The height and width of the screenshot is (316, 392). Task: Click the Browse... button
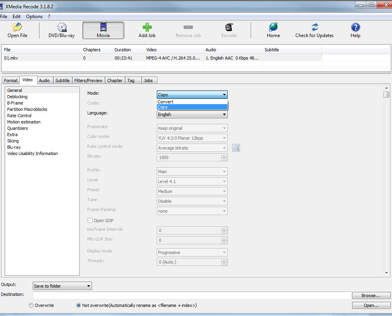coord(371,295)
